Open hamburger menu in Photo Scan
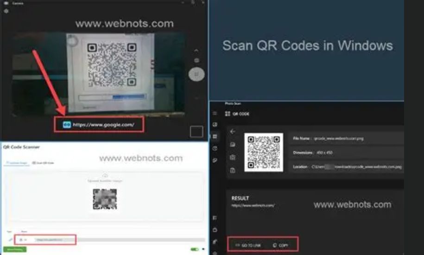The height and width of the screenshot is (255, 424). [215, 114]
